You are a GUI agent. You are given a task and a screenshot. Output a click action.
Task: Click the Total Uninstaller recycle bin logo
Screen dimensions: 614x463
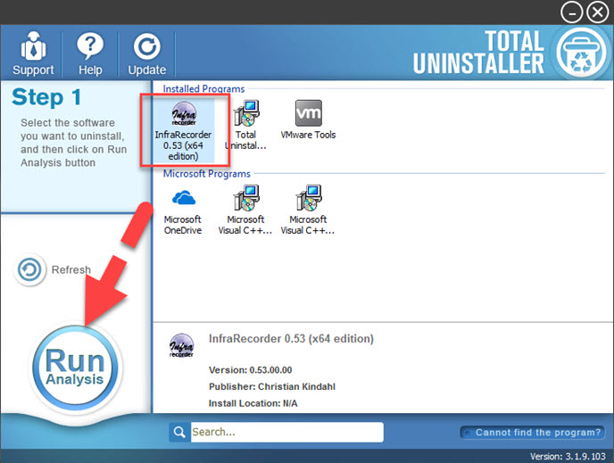[582, 52]
